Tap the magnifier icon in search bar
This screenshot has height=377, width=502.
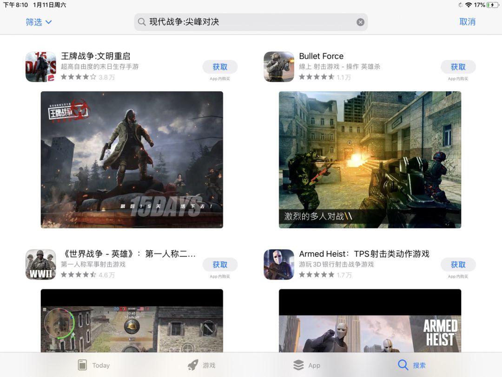click(x=141, y=22)
